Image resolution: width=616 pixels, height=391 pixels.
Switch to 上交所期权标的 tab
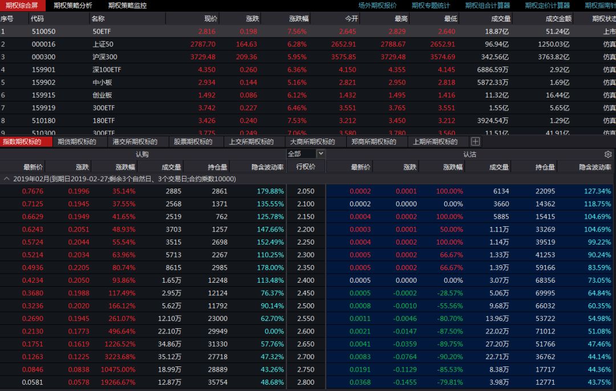(252, 141)
